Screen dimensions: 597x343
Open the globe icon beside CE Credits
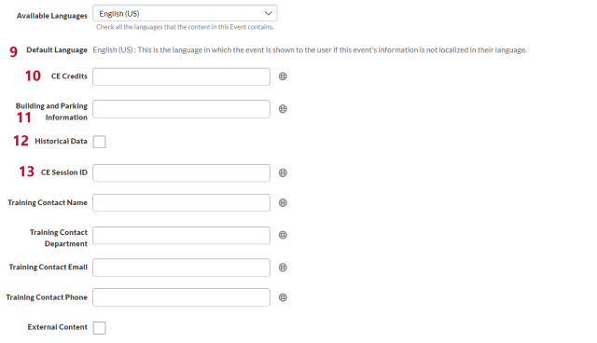(x=283, y=76)
